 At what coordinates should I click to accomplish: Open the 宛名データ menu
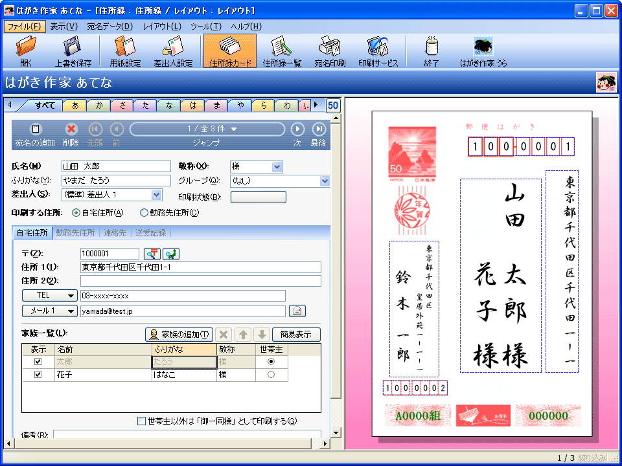click(x=110, y=27)
